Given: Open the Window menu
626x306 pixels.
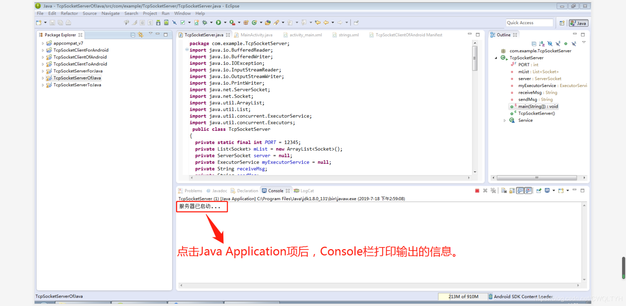Looking at the screenshot, I should point(182,13).
